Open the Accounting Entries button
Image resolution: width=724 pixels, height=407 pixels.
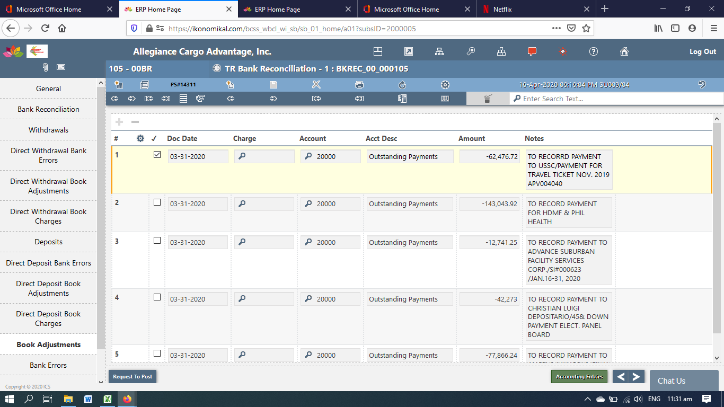coord(579,376)
